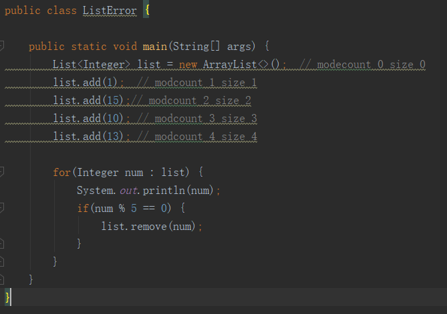This screenshot has height=314, width=447.
Task: Click the 'for' keyword of the loop
Action: [x=61, y=173]
